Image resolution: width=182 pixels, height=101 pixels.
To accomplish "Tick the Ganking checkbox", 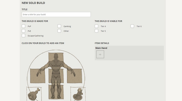I will (59, 26).
